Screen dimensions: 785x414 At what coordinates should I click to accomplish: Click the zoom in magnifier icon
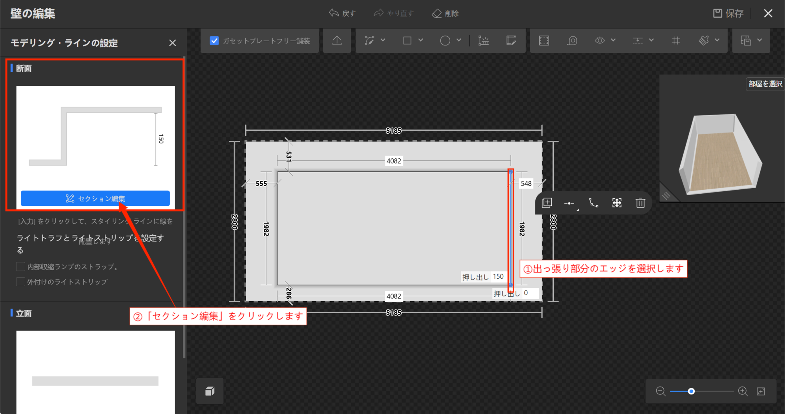click(x=743, y=391)
